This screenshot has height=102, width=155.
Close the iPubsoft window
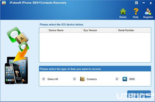tap(151, 3)
